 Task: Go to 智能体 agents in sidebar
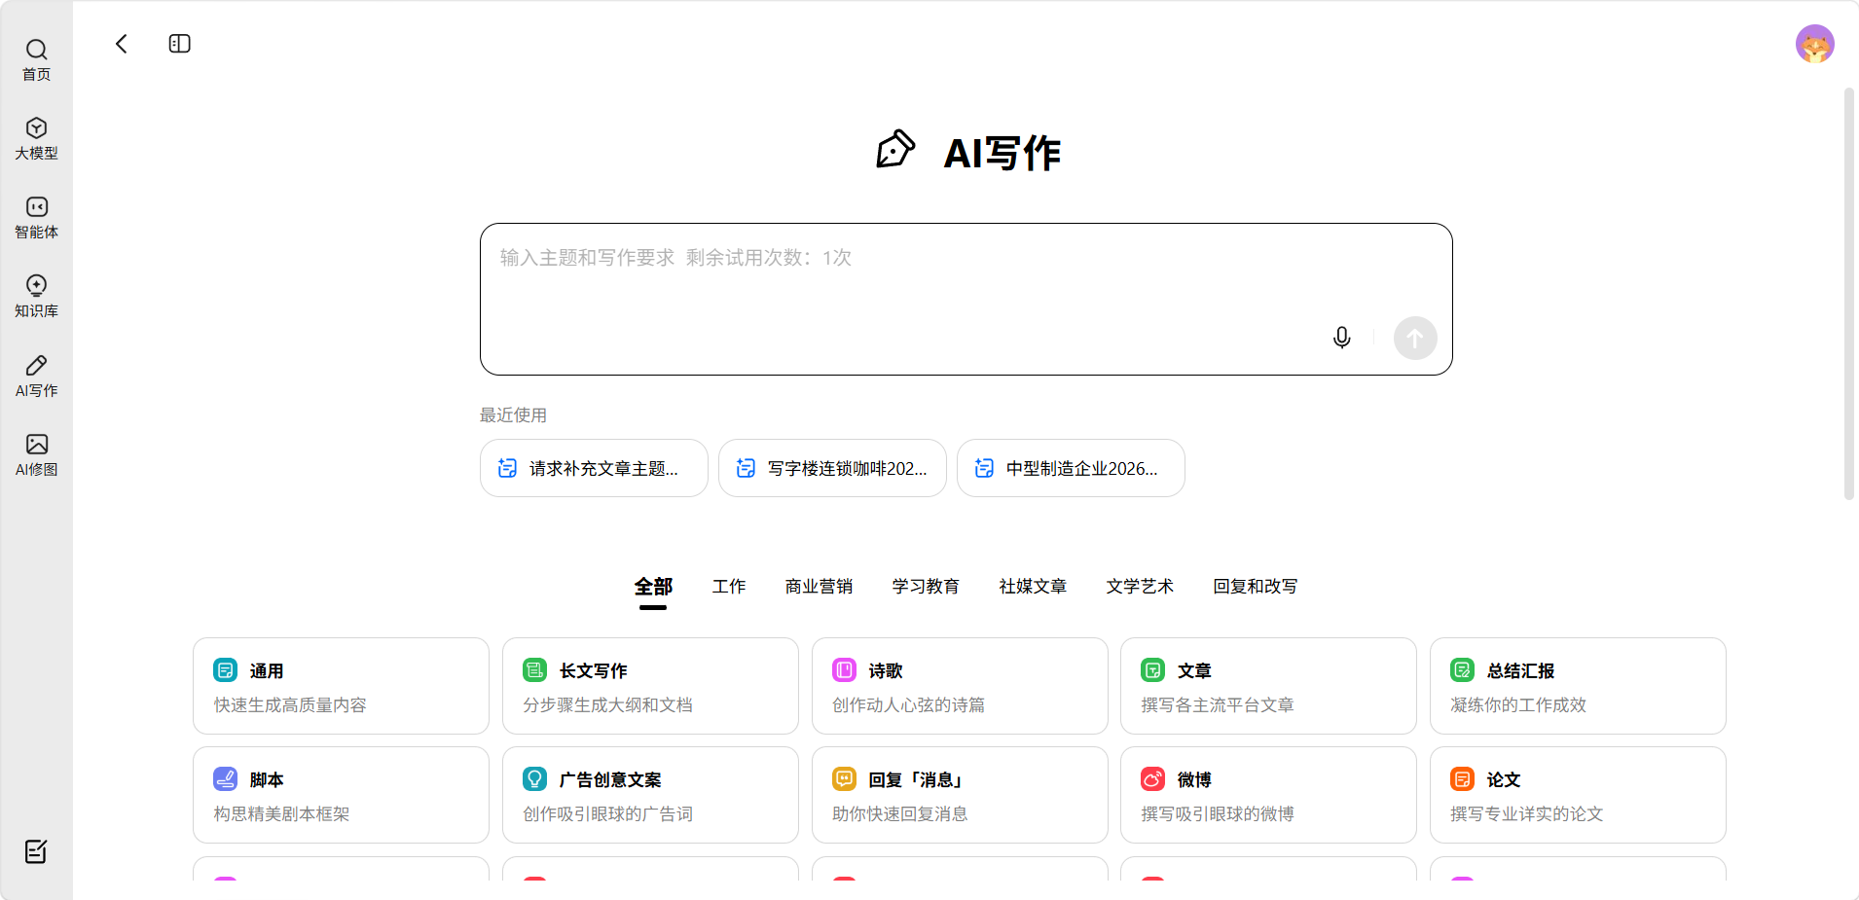click(x=36, y=217)
